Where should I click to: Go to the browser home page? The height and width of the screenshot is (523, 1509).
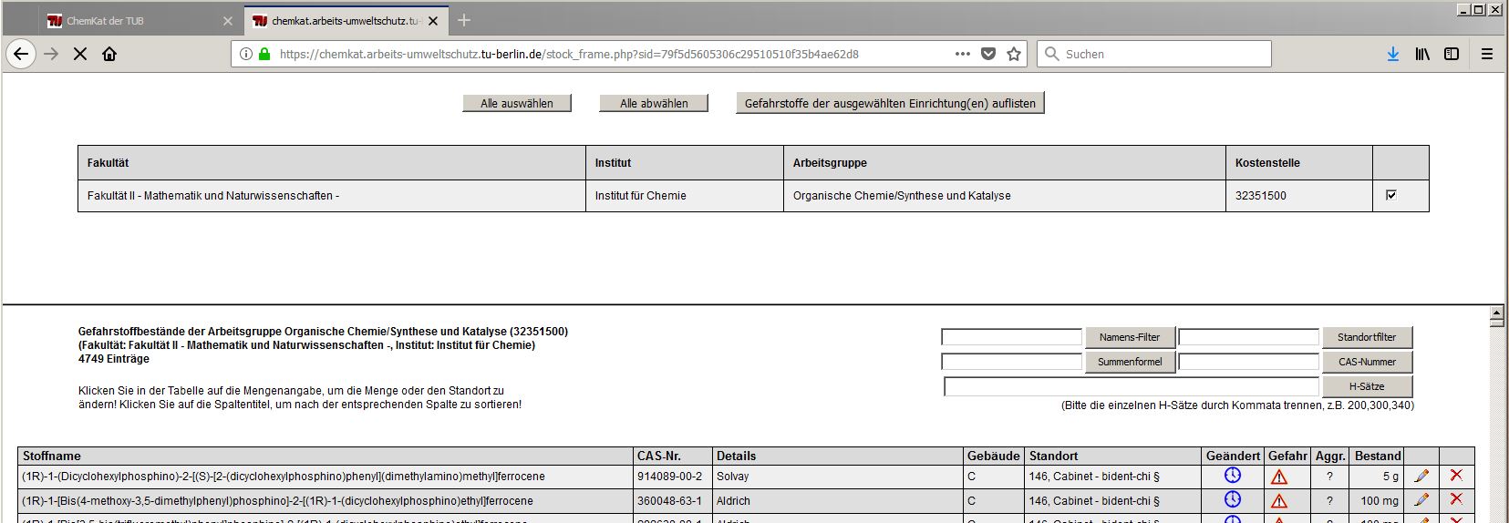109,54
